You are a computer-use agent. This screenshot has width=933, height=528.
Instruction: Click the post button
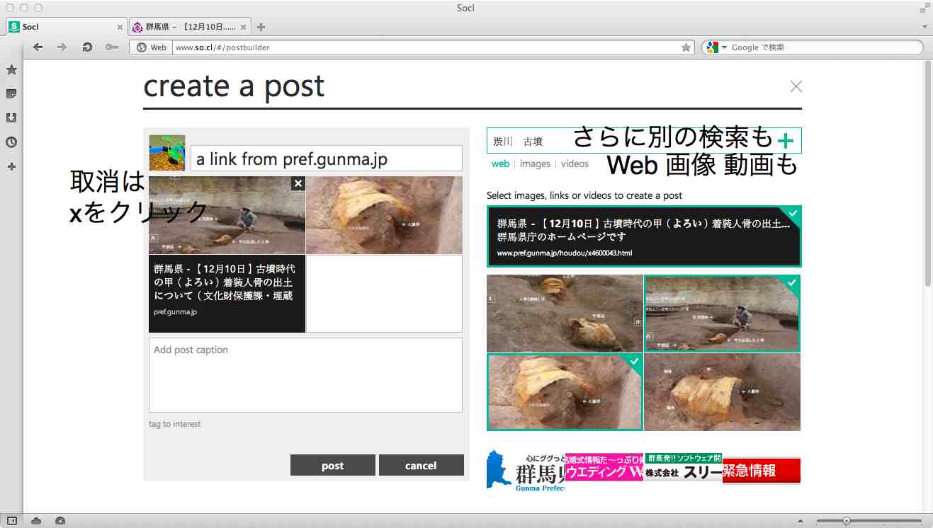[x=332, y=465]
